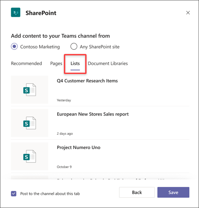Open the Lists tab
The height and width of the screenshot is (208, 199).
(75, 63)
